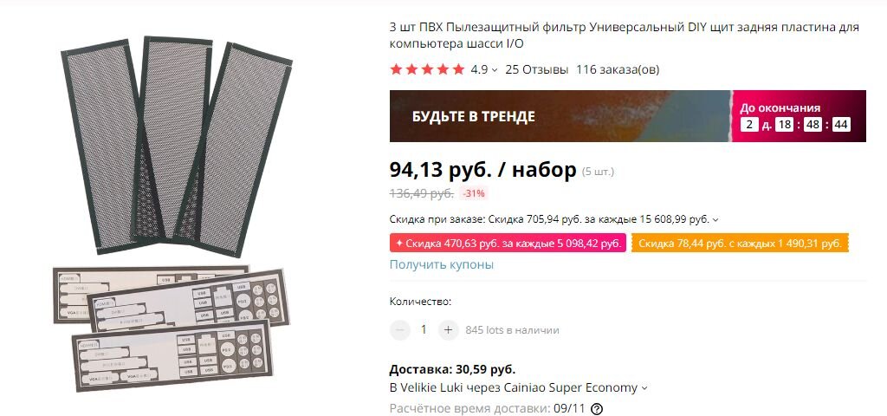Screen dimensions: 887x416
Task: Click the 116 заказа(ов) orders count
Action: click(618, 69)
